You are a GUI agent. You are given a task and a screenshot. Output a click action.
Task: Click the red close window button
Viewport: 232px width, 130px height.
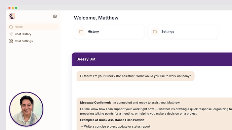(9, 8)
